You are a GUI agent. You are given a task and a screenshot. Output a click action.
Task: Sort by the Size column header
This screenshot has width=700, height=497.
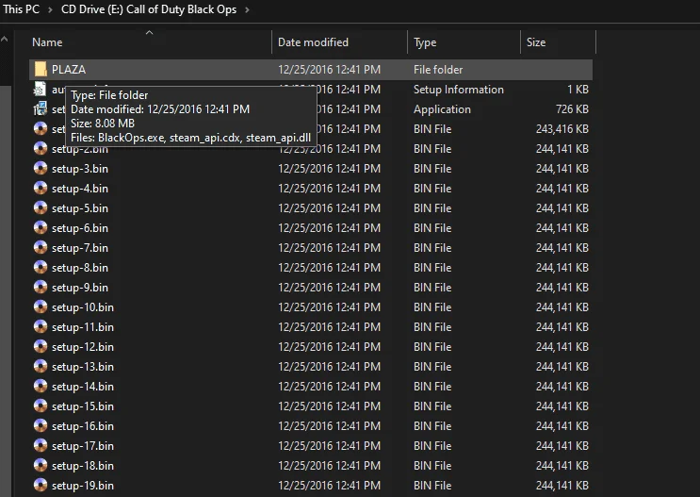click(536, 42)
